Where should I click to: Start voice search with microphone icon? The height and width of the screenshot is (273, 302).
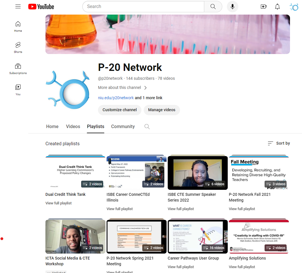coord(232,7)
